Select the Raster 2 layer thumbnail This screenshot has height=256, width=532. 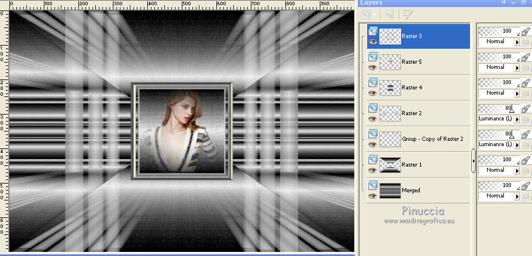390,113
